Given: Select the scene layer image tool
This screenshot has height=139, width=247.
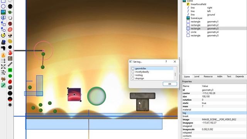Looking at the screenshot, I should 3,12.
